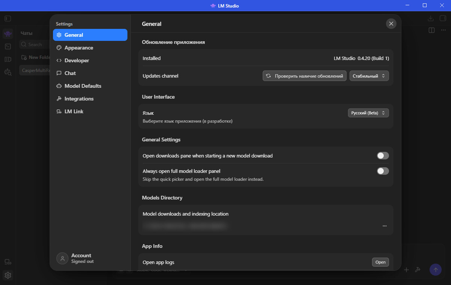
Task: Click the LM Link icon in main sidebar bottom
Action: [8, 262]
